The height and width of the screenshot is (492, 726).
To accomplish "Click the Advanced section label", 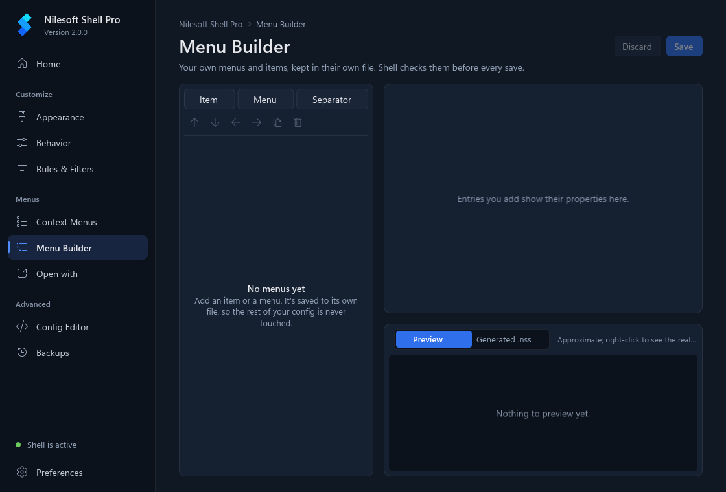I will click(33, 304).
